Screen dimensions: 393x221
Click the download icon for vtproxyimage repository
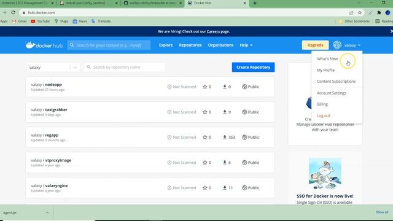point(225,163)
